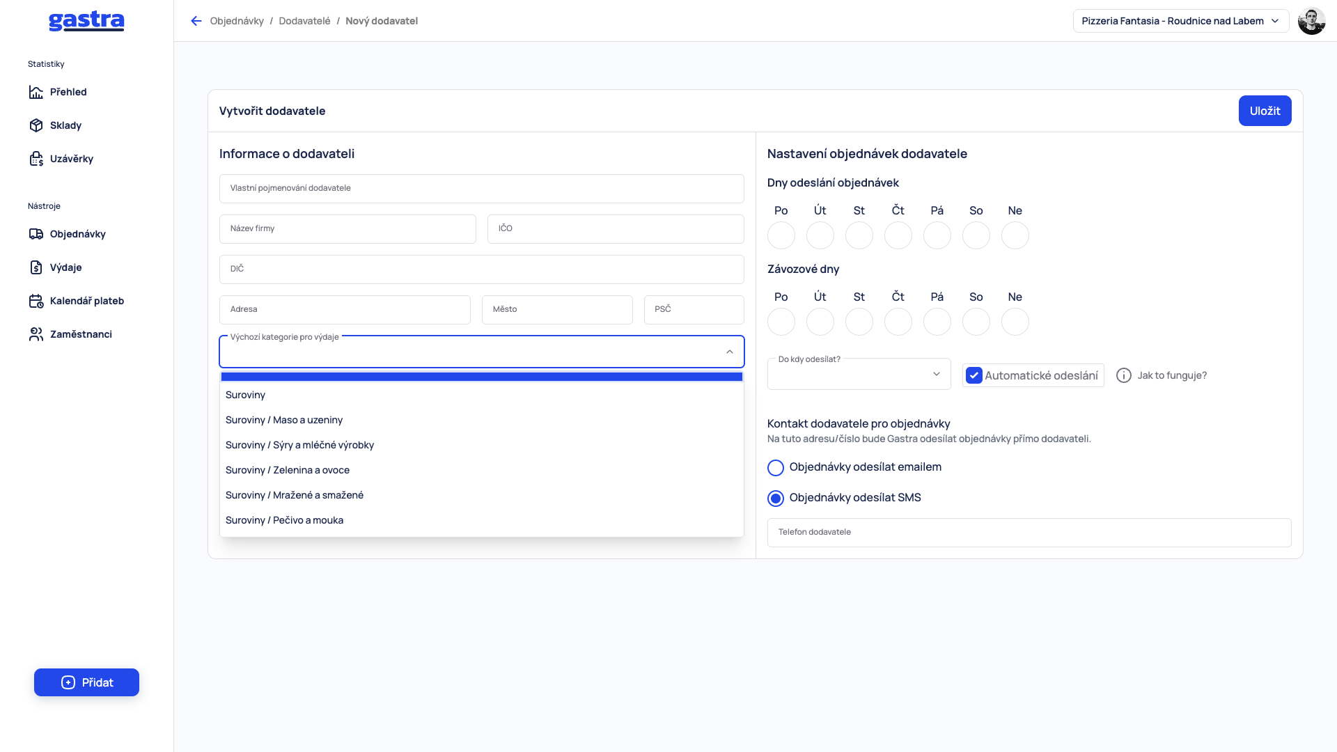Select Objednávky odesílat SMS radio
The width and height of the screenshot is (1337, 752).
[x=775, y=499]
